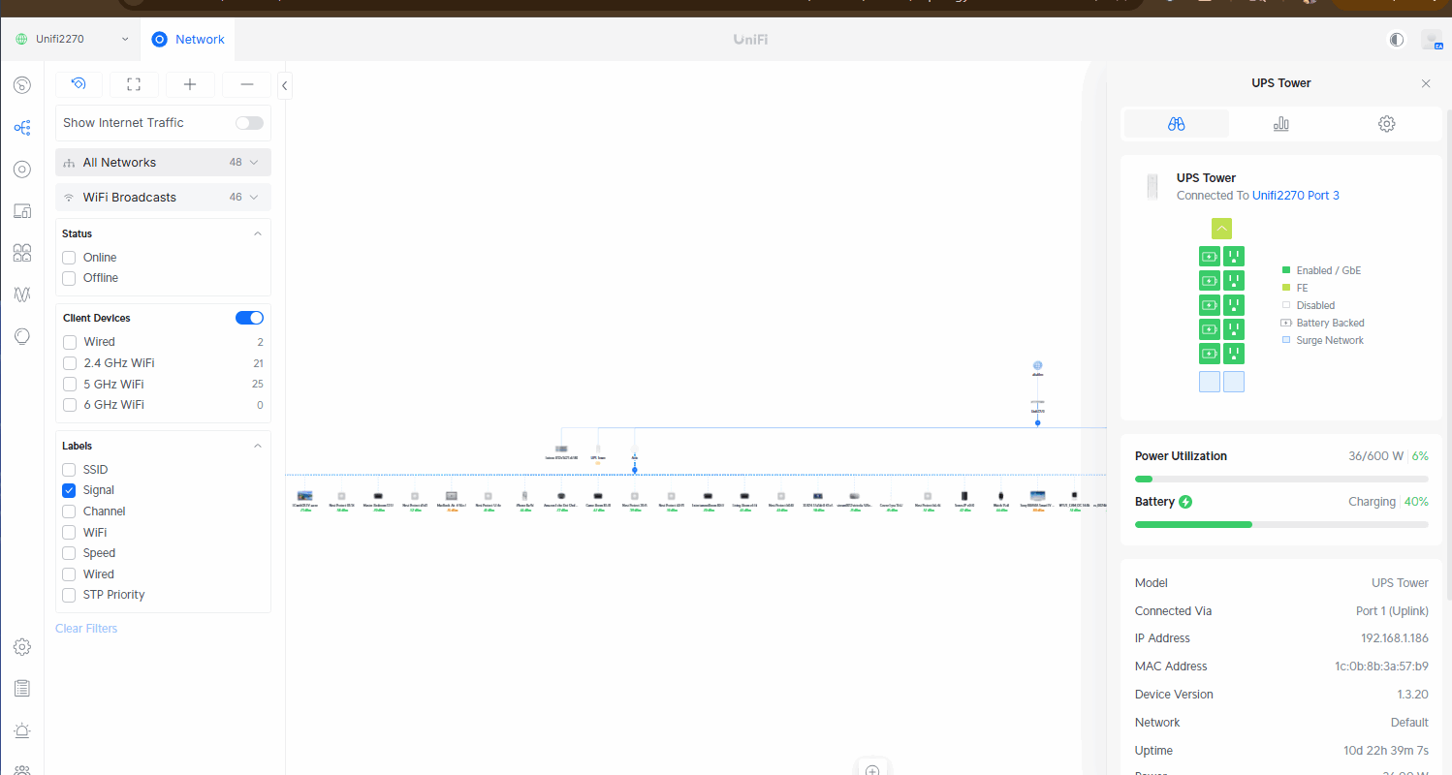Uncheck the Signal label checkbox
This screenshot has height=775, width=1452.
click(70, 490)
